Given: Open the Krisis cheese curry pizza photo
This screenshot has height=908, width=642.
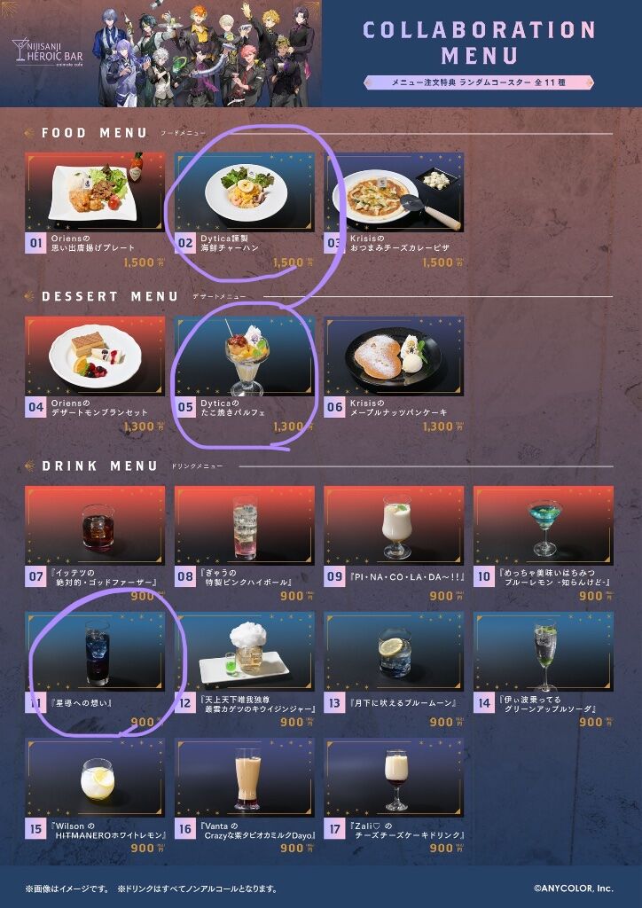Looking at the screenshot, I should (394, 192).
